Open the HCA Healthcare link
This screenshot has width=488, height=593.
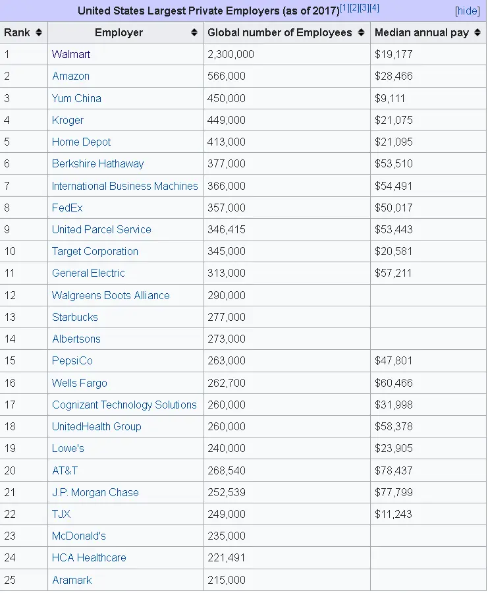point(89,557)
